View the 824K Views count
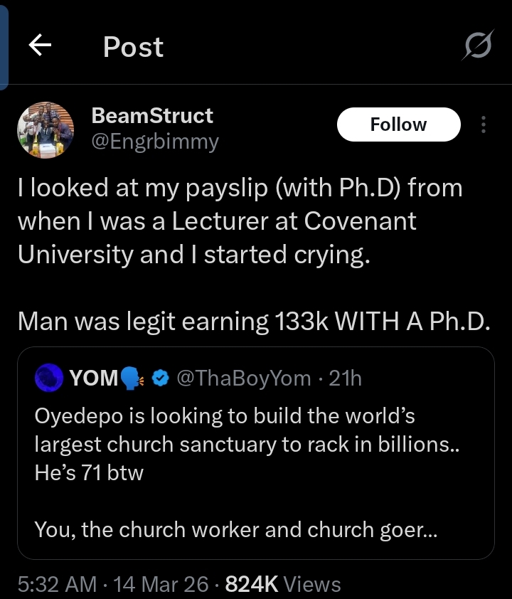512x599 pixels. [x=283, y=585]
